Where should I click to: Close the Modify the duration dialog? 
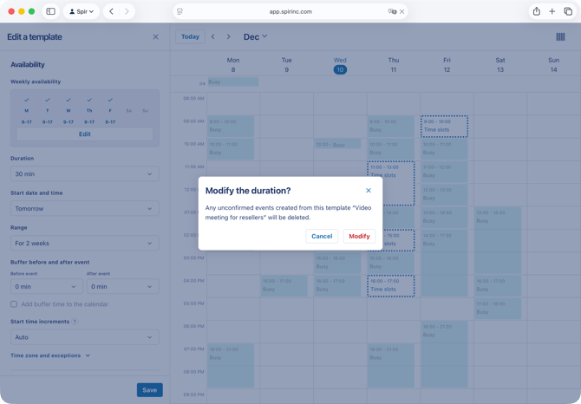point(369,191)
